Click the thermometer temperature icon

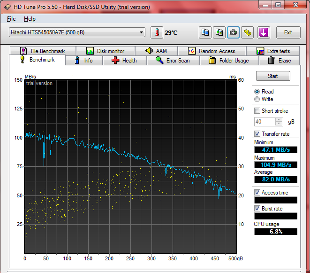pos(157,32)
